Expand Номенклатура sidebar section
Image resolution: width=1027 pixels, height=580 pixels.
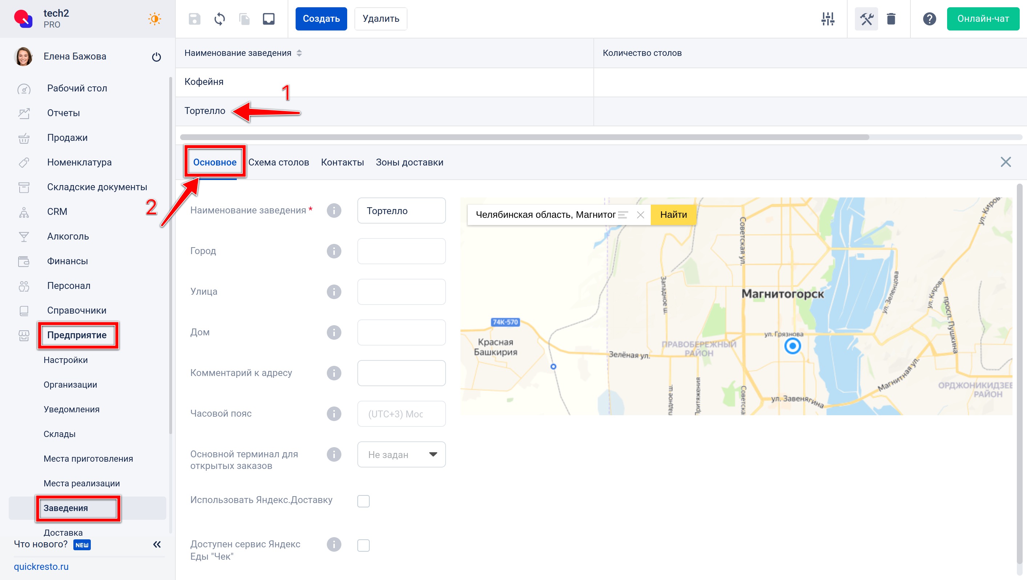click(x=79, y=163)
